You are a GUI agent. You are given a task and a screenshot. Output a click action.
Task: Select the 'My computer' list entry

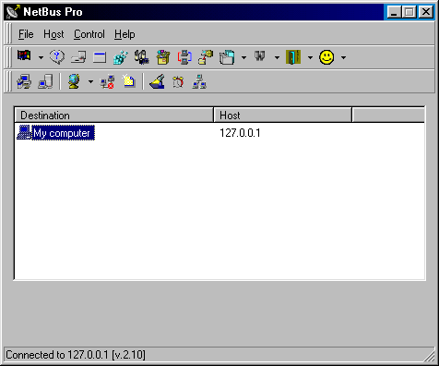[63, 133]
